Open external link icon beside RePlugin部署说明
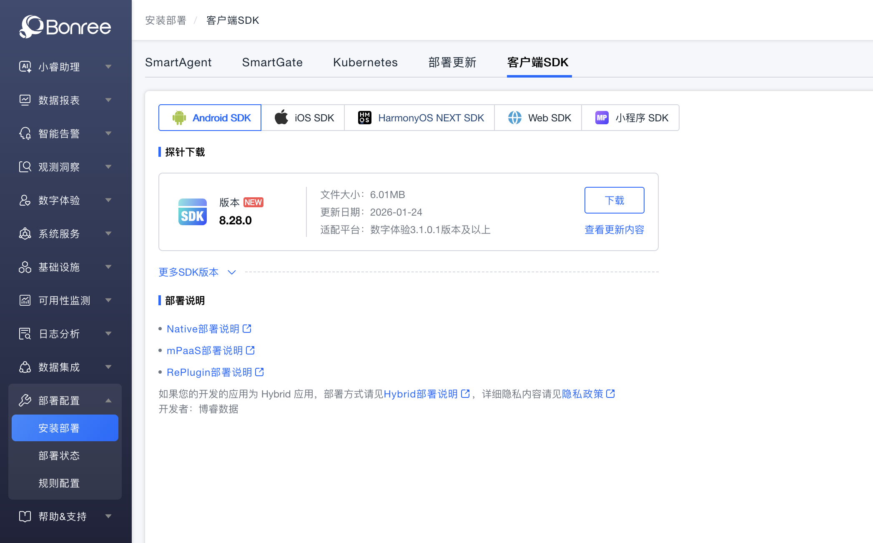The height and width of the screenshot is (543, 873). pos(259,372)
